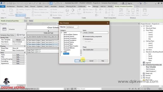Close the New Schedule dialog

[107, 23]
